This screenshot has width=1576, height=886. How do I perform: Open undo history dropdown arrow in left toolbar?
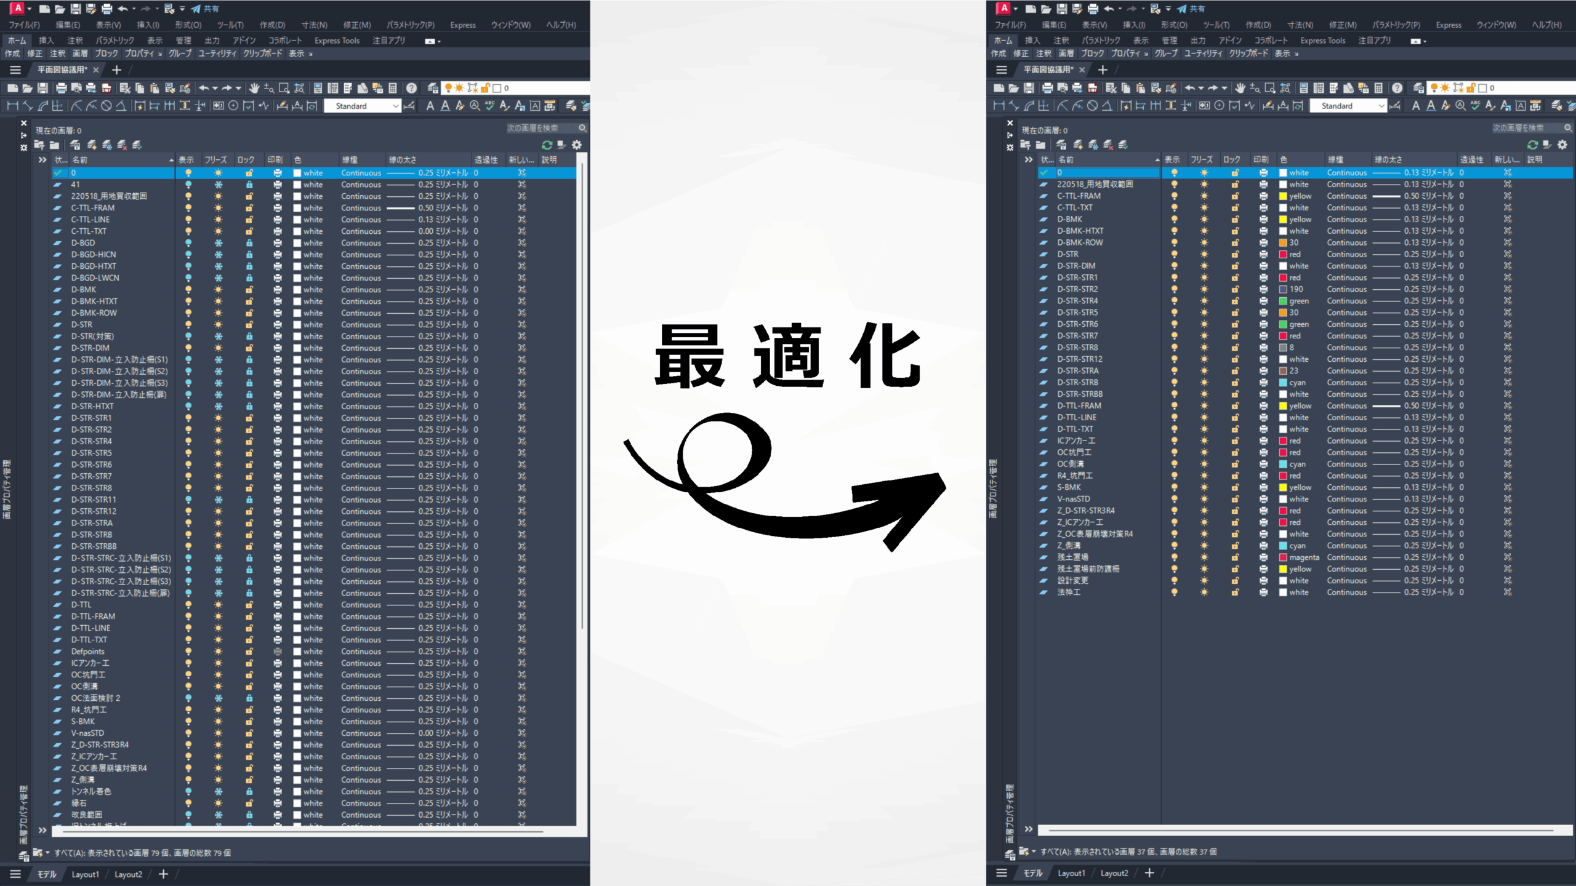215,88
